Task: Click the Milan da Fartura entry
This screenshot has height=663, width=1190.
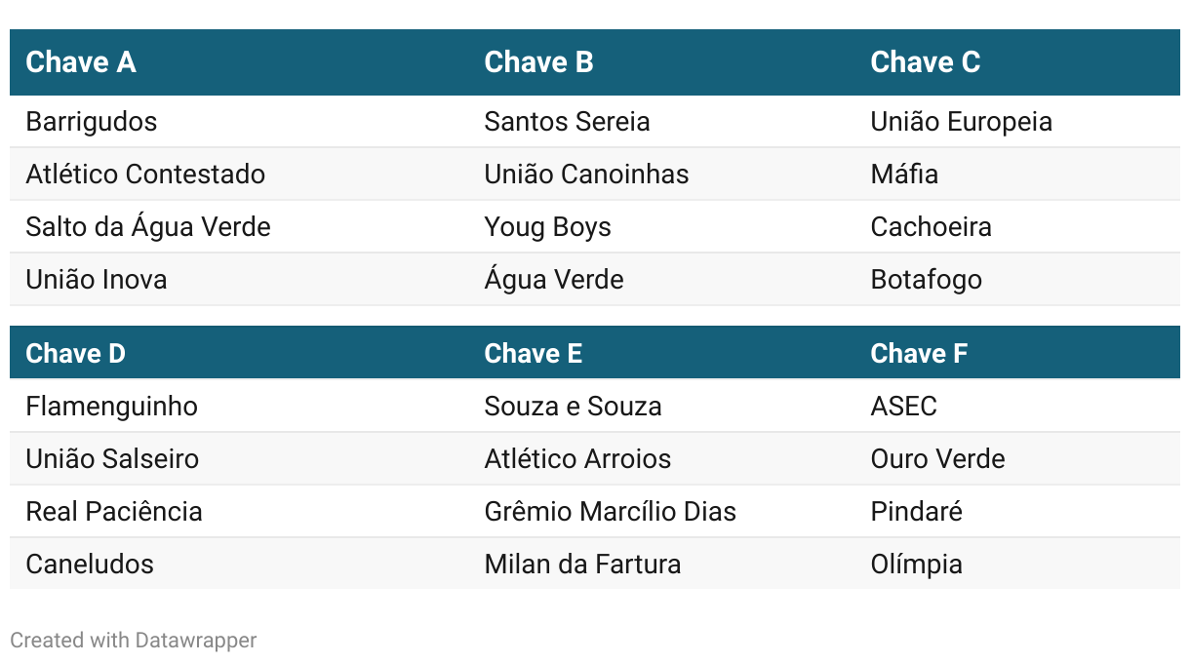Action: coord(582,565)
